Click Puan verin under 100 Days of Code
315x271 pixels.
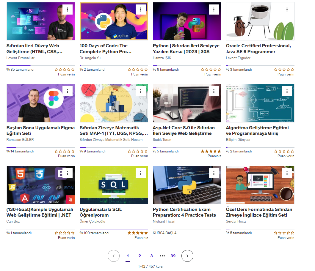[140, 74]
